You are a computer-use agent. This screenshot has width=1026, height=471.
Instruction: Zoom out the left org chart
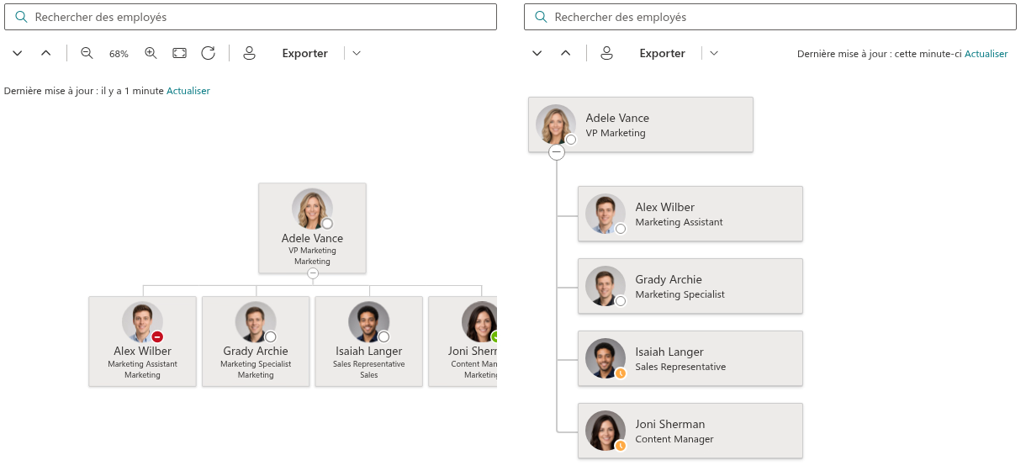tap(87, 53)
